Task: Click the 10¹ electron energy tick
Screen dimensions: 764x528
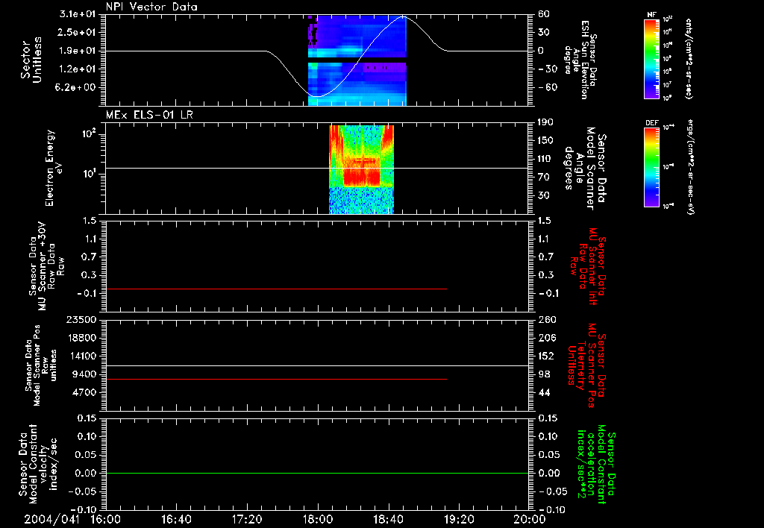Action: pyautogui.click(x=90, y=174)
